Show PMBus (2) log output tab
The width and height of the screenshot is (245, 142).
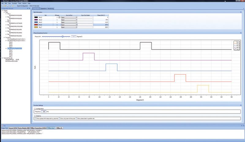coord(59,128)
